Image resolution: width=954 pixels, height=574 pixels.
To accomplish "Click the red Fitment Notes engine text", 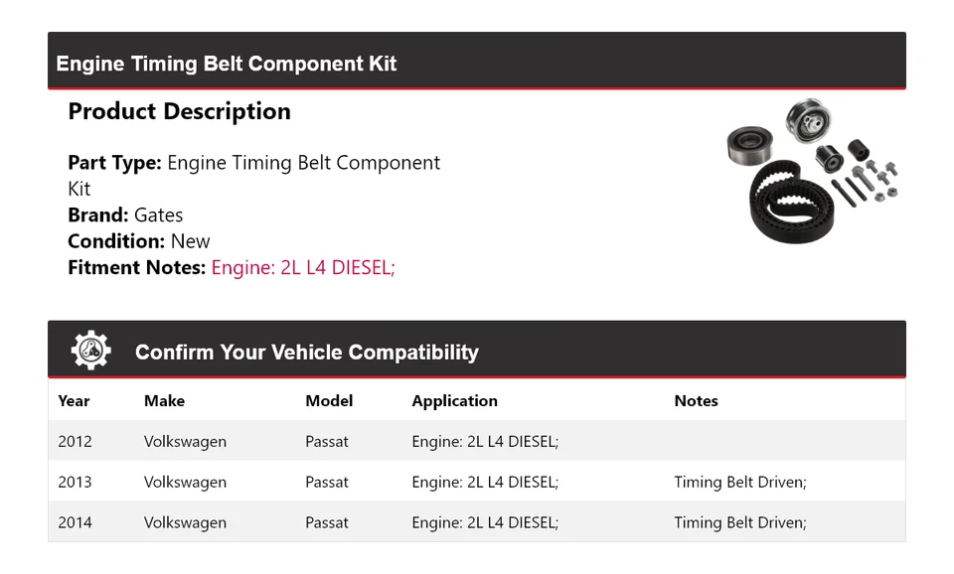I will (303, 267).
